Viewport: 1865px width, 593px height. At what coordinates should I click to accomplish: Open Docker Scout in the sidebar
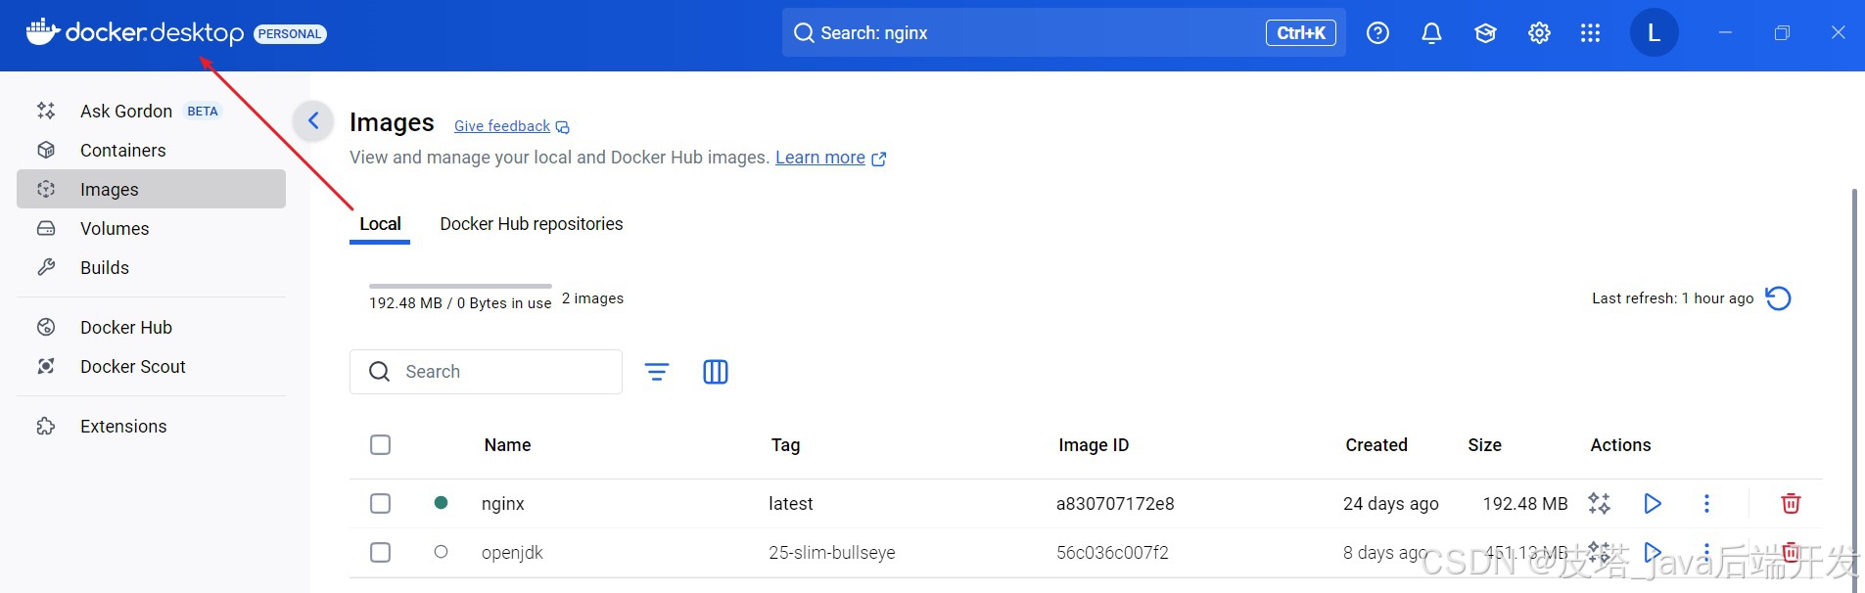(151, 366)
